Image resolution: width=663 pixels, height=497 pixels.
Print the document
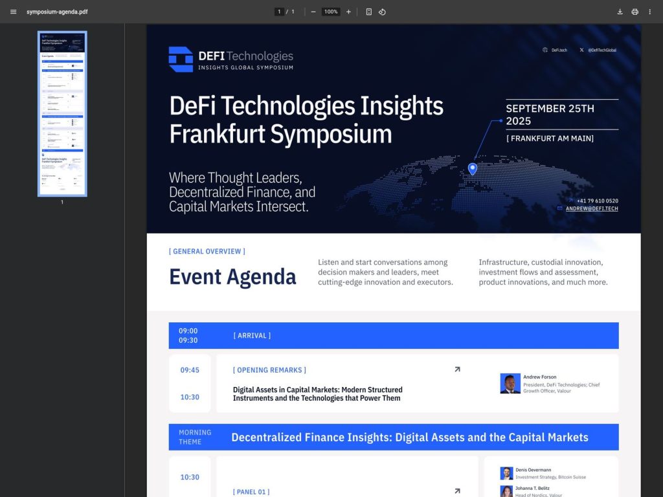click(x=635, y=12)
